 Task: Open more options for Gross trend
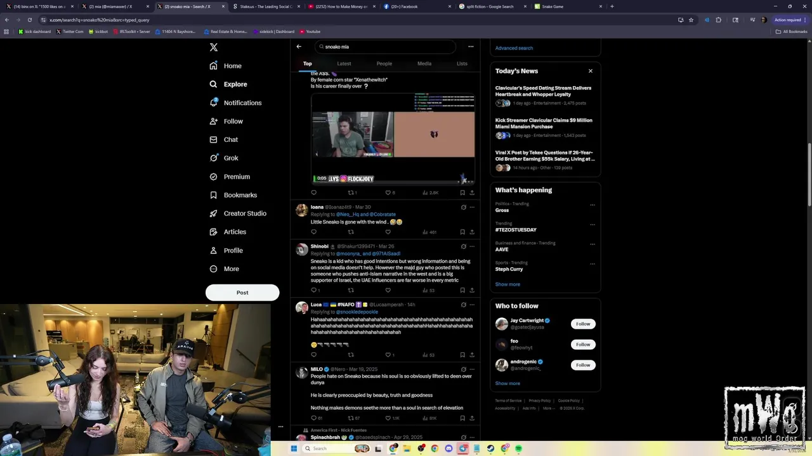(x=593, y=205)
